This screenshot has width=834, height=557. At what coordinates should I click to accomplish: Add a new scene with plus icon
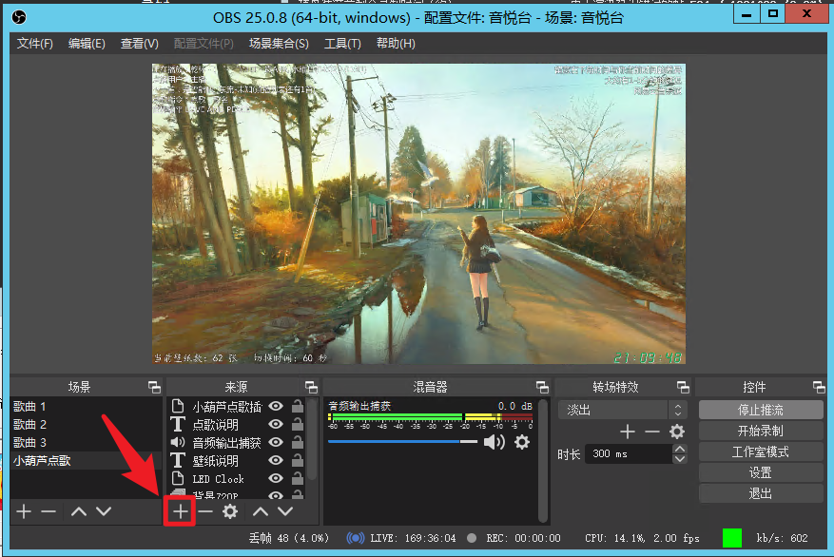pos(24,511)
